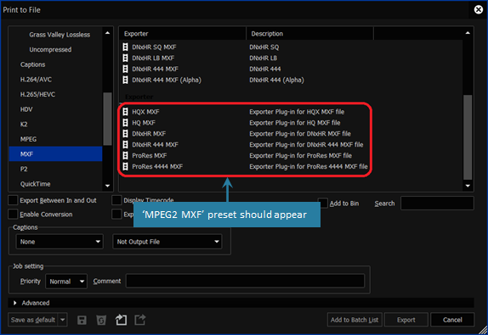Click the Cancel button
This screenshot has height=335, width=488.
click(452, 320)
